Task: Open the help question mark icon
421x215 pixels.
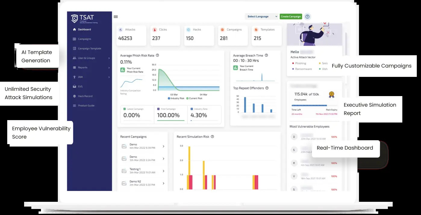Action: click(307, 17)
